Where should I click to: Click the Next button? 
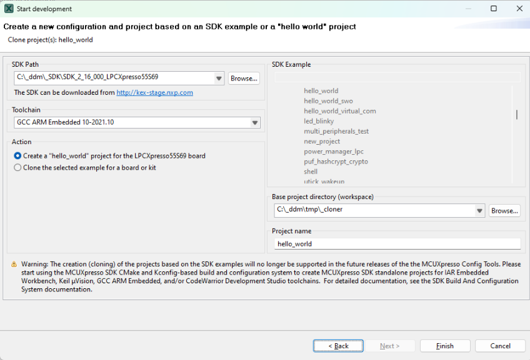[390, 346]
